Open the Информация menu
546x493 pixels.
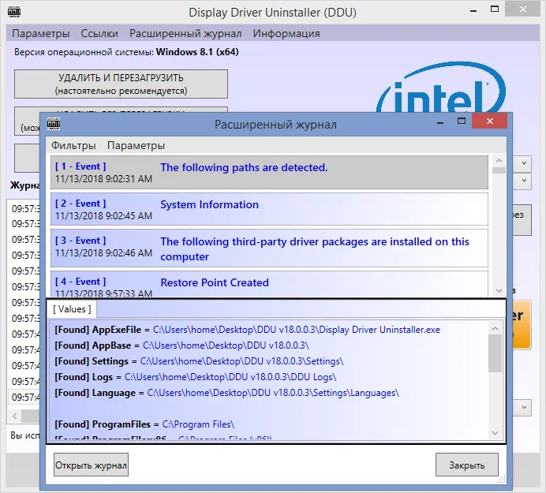[x=286, y=33]
